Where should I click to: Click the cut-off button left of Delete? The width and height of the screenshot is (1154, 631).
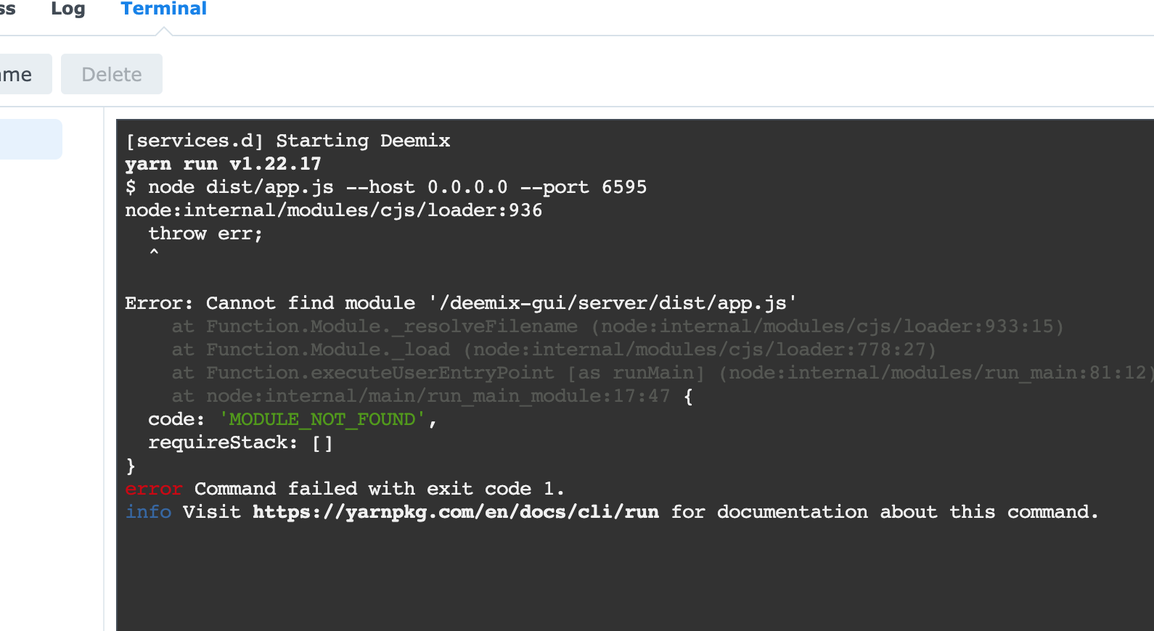tap(20, 74)
